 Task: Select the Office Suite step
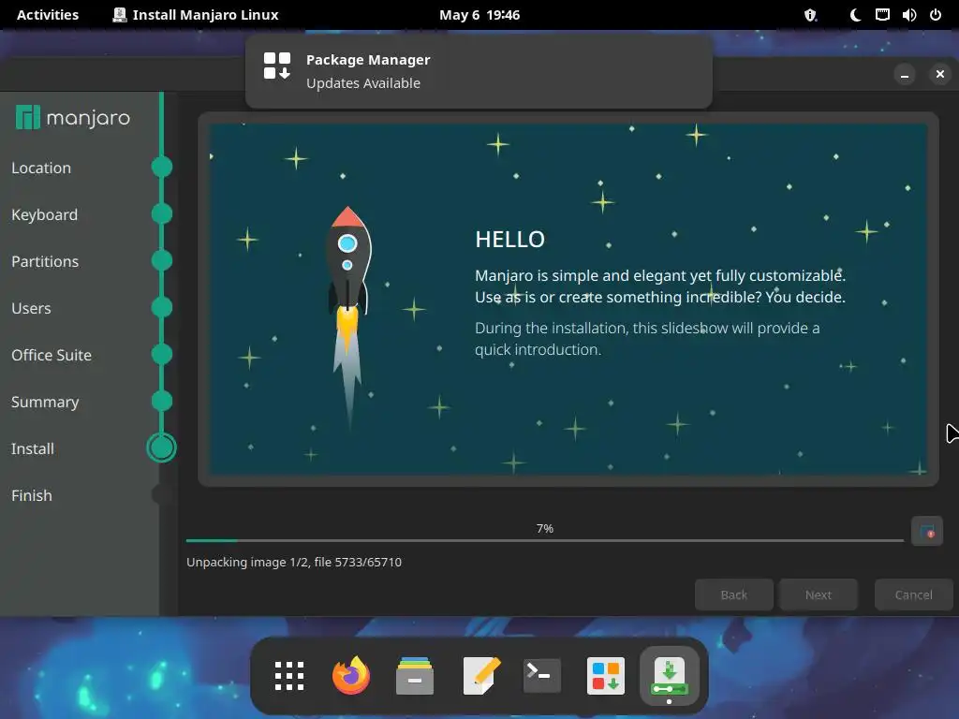pyautogui.click(x=52, y=355)
